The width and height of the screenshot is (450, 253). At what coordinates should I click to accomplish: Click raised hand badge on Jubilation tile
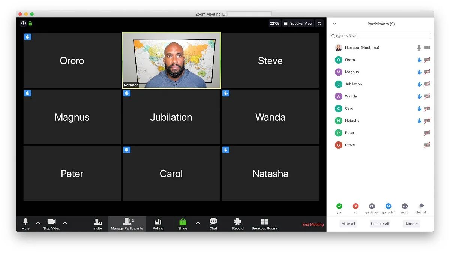click(127, 93)
